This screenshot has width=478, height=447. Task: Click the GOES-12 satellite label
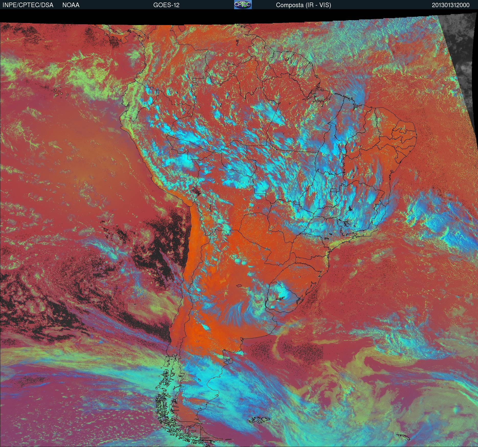tap(166, 5)
